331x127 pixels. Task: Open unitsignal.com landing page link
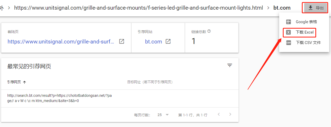click(x=61, y=41)
